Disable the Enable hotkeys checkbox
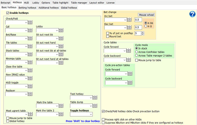Viewport: 197px width, 125px height. pos(8,13)
